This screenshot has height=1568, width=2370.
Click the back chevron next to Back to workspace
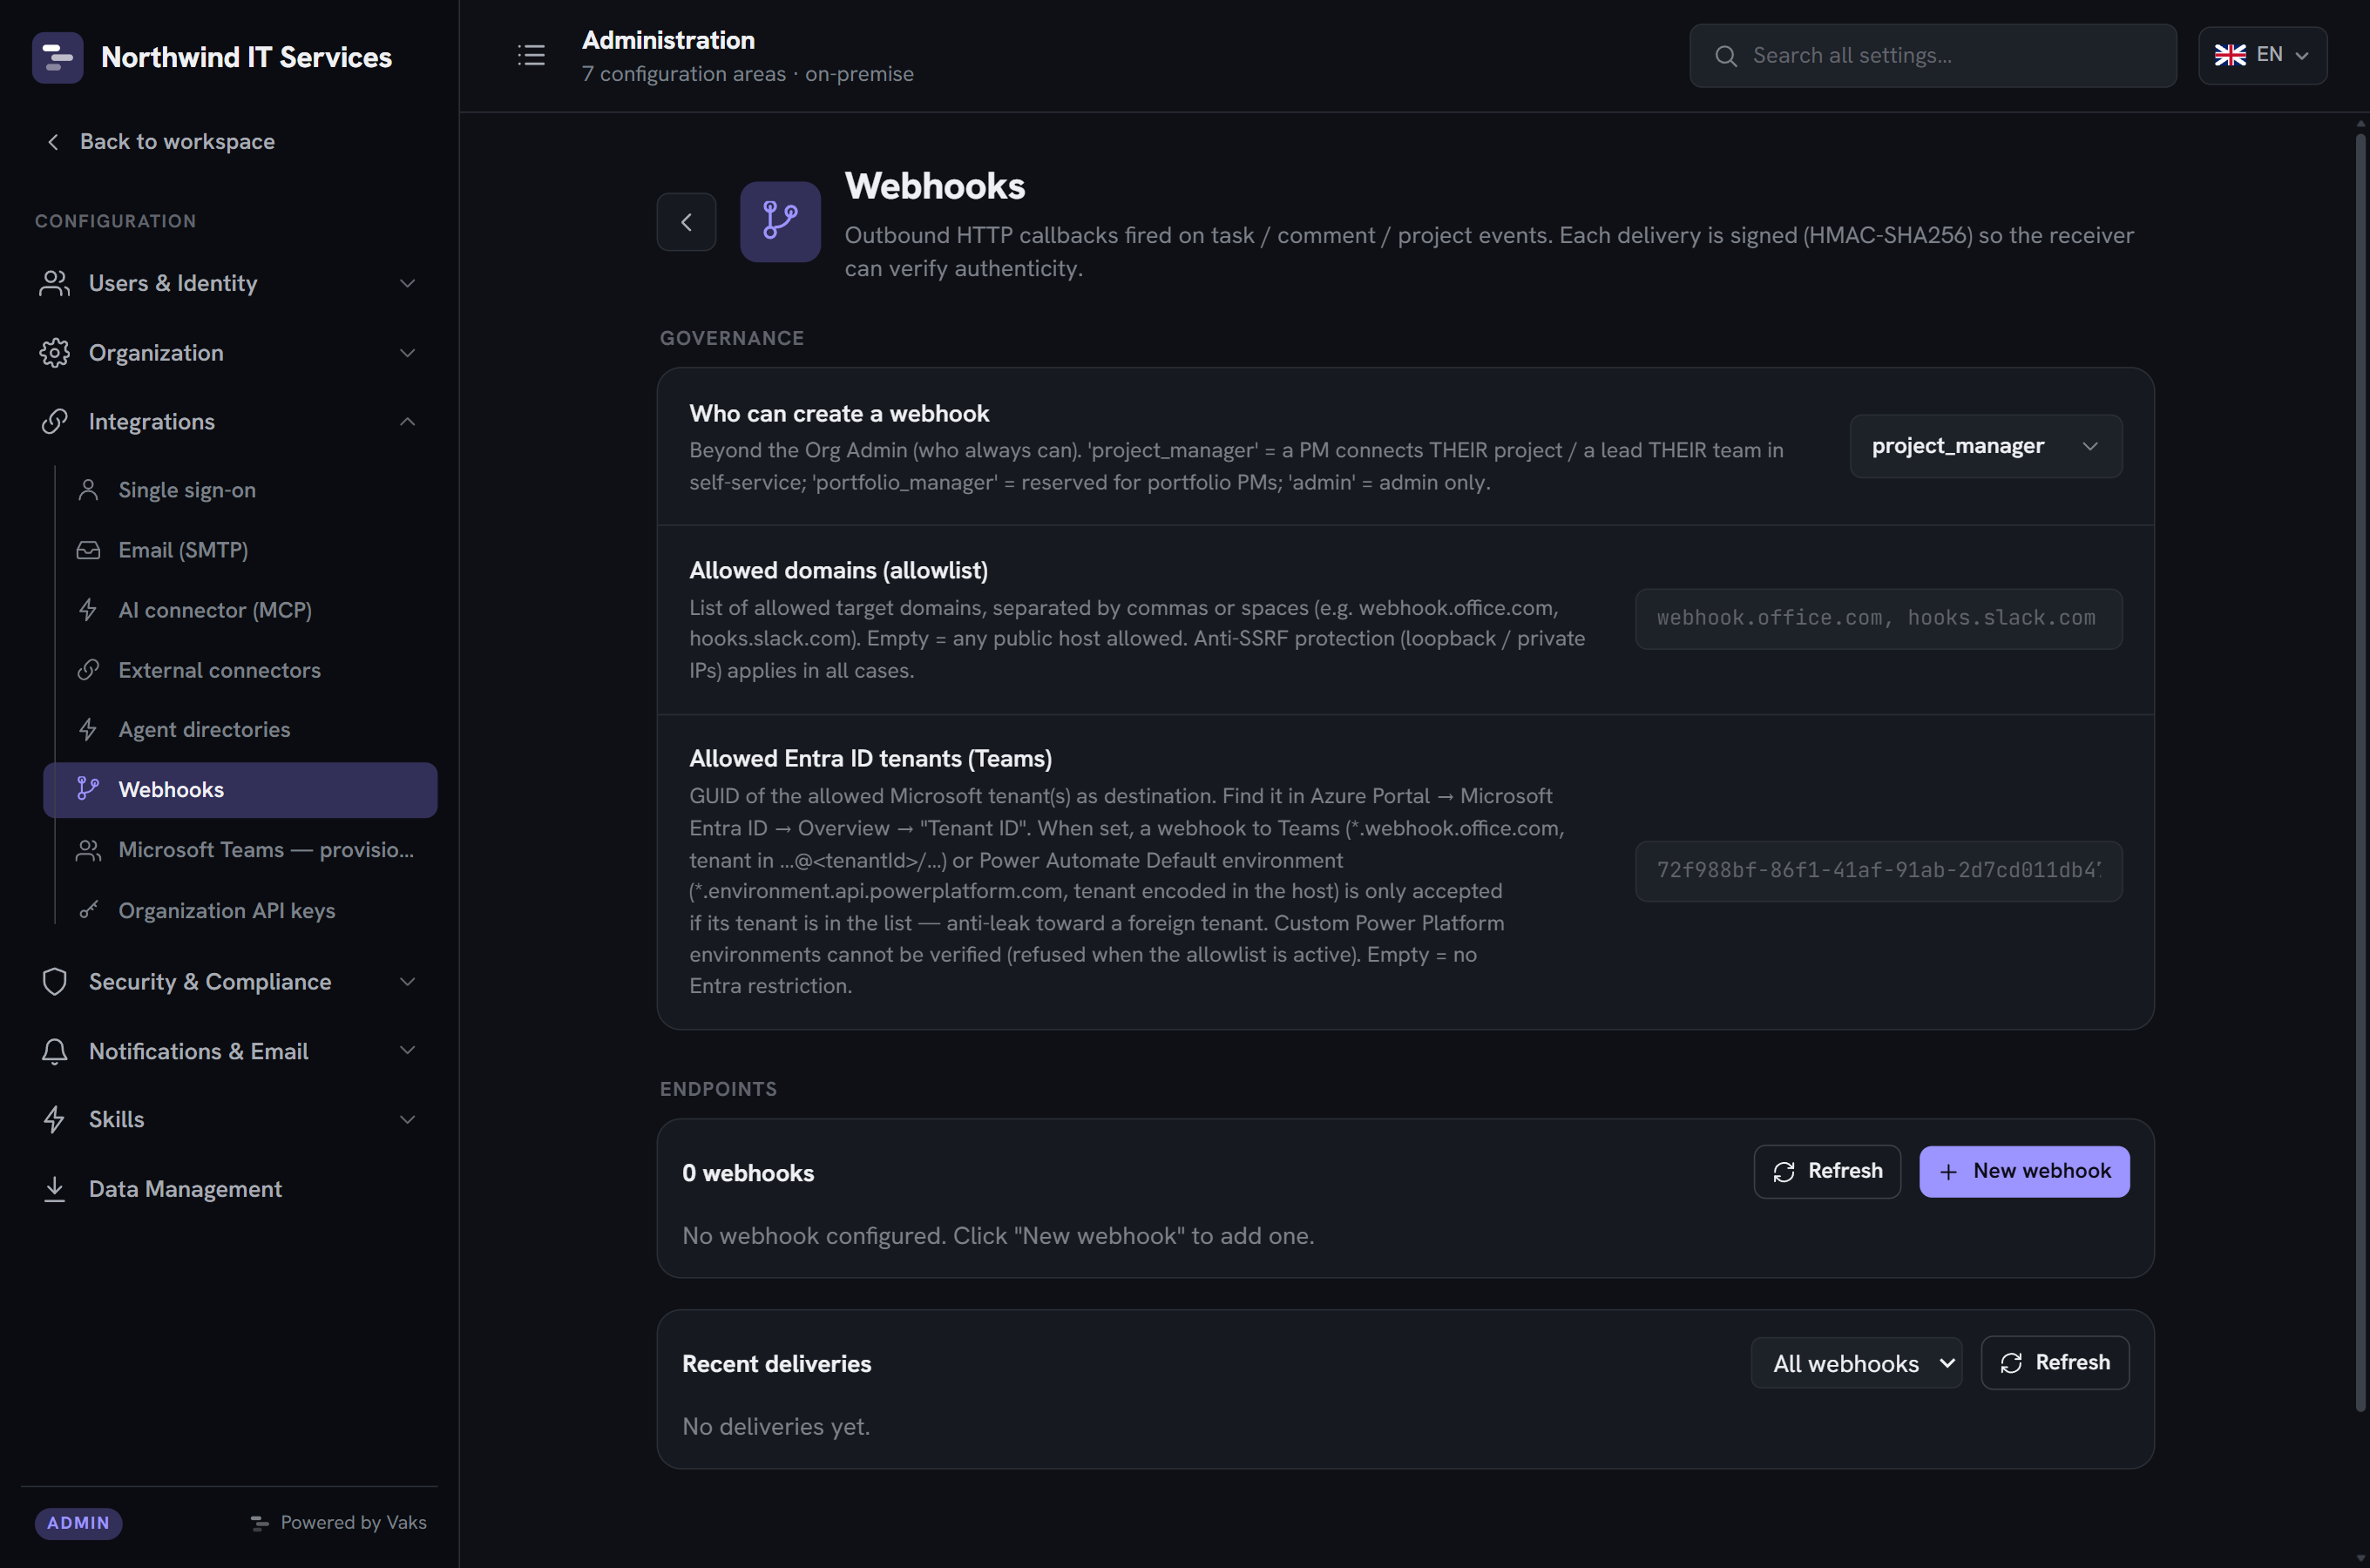pyautogui.click(x=53, y=142)
